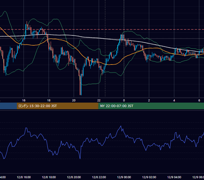Viewport: 204px width, 180px height.
Task: Click hour label 22 on chart axis
Action: click(99, 100)
